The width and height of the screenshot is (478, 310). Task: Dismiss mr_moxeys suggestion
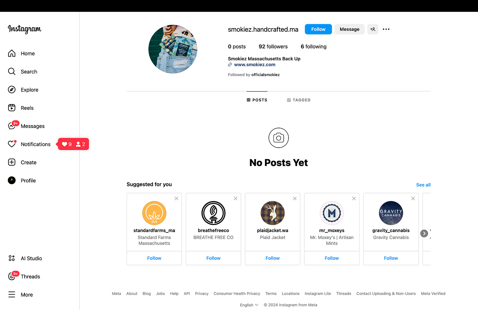[x=354, y=198]
